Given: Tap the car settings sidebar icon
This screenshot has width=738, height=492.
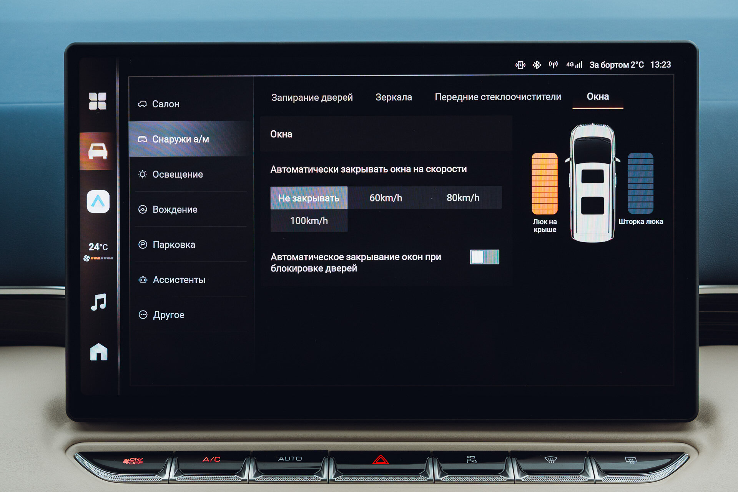Looking at the screenshot, I should (98, 151).
